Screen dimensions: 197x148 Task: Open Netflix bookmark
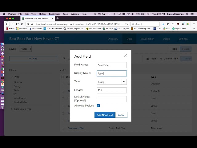tap(10, 29)
